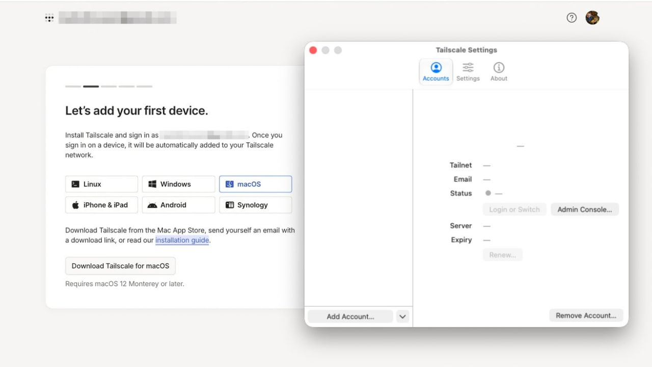Click the 'Let's add your first device.' heading
Viewport: 652px width, 367px height.
(137, 111)
